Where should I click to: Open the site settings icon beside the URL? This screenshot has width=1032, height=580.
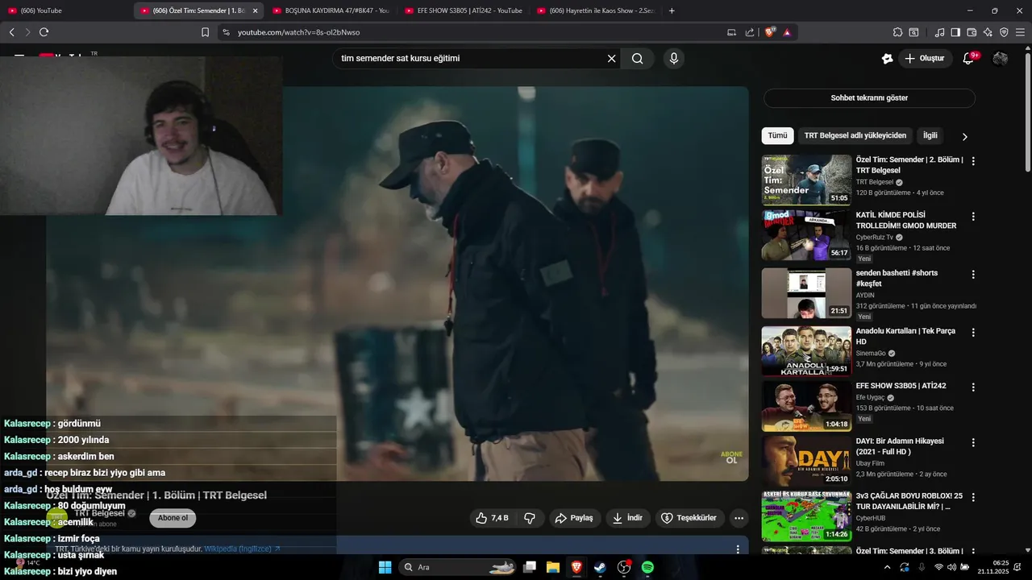(226, 32)
